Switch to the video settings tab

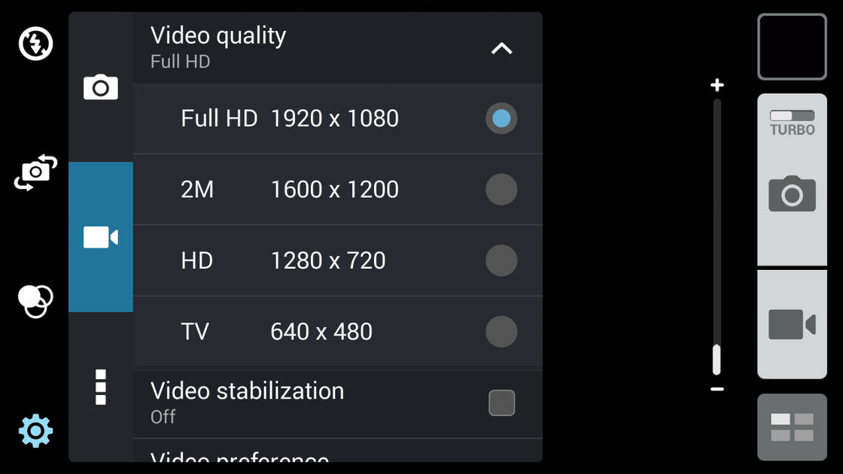(100, 236)
